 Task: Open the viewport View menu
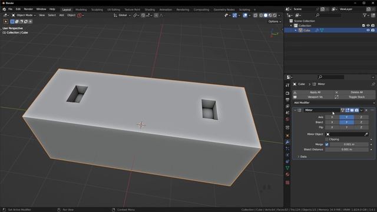(x=42, y=15)
